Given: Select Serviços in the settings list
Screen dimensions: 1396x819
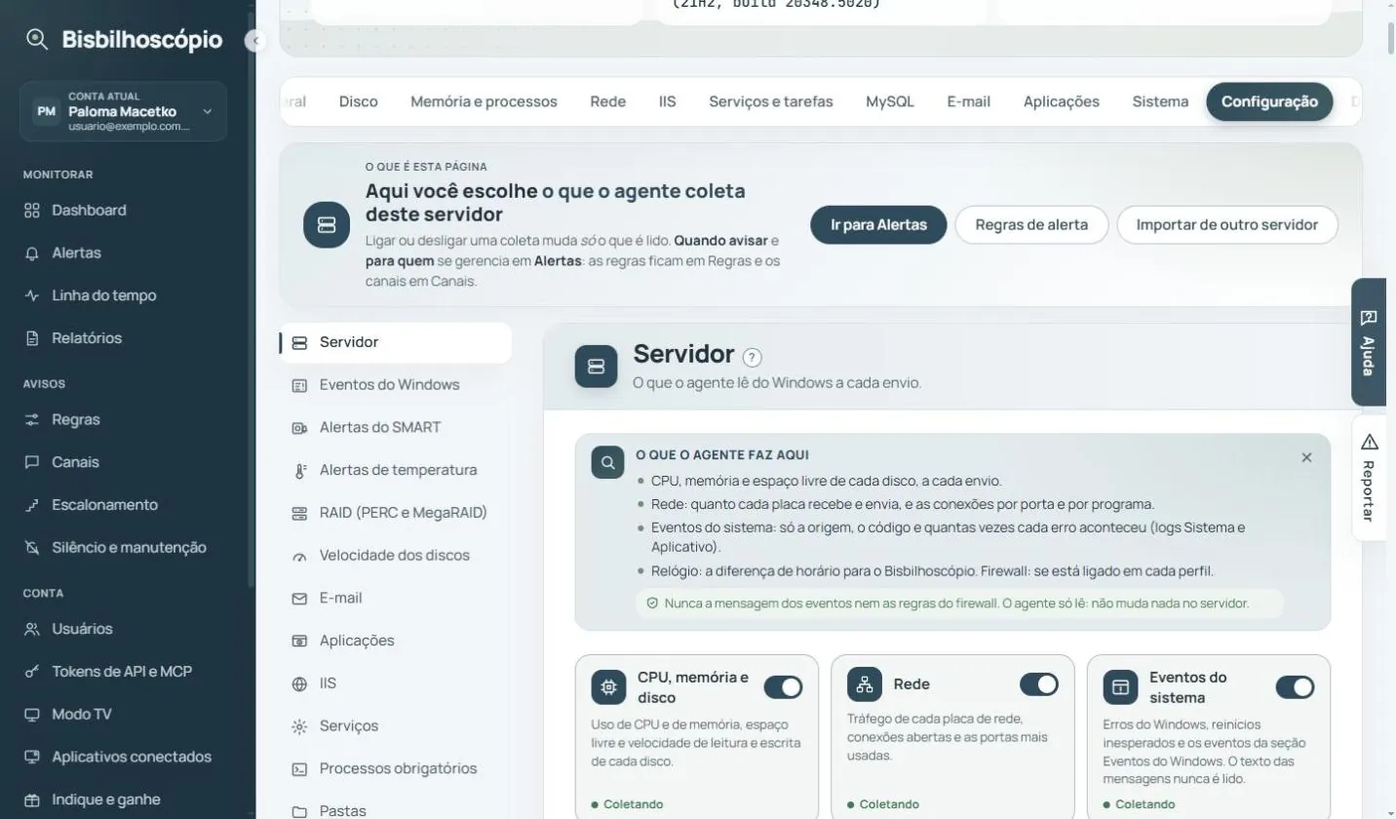Looking at the screenshot, I should click(x=396, y=725).
